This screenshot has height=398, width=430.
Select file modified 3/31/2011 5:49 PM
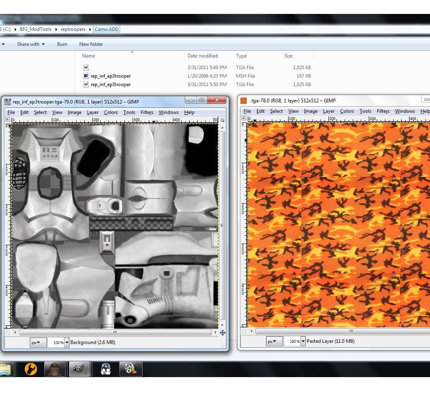pyautogui.click(x=197, y=67)
